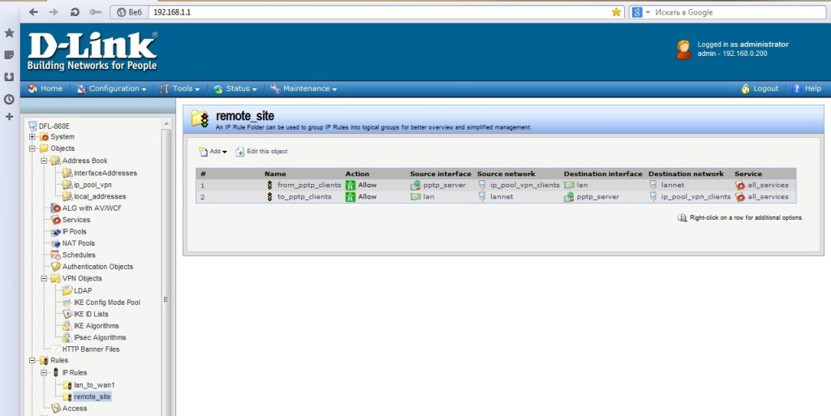Open NAT Pools in the tree
Image resolution: width=831 pixels, height=416 pixels.
tap(79, 243)
